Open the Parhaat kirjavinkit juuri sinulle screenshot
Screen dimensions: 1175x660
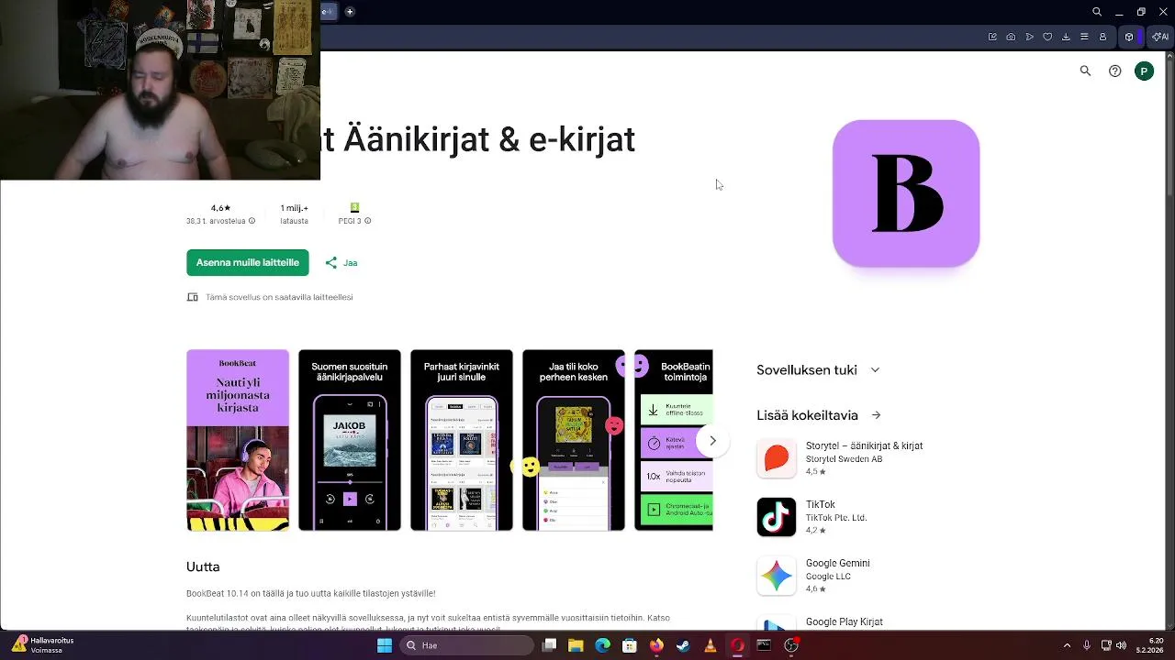point(462,440)
